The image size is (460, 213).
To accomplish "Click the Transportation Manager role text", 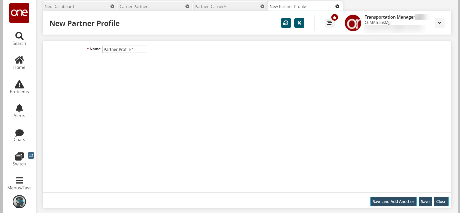I will (x=390, y=17).
